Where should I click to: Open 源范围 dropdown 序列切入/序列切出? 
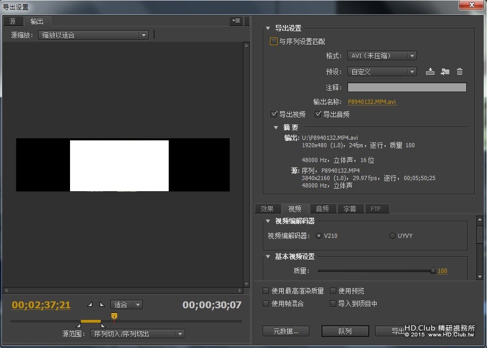(137, 334)
